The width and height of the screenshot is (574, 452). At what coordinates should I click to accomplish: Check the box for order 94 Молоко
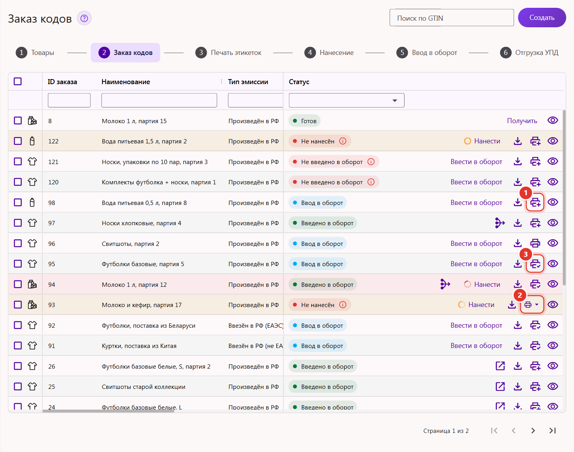18,284
